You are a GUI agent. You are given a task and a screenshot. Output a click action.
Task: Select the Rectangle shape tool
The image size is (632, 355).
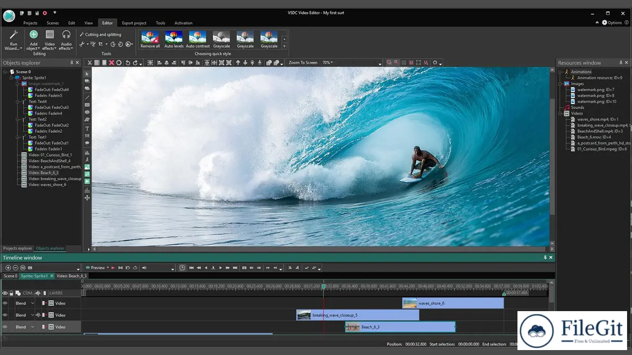click(87, 105)
